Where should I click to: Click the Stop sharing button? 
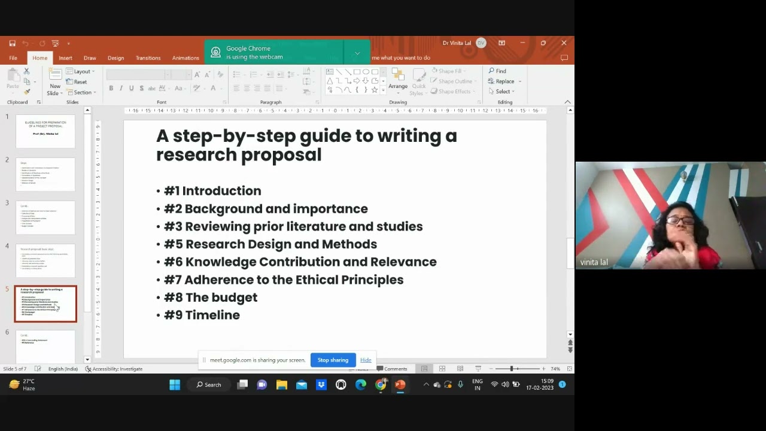pos(333,360)
